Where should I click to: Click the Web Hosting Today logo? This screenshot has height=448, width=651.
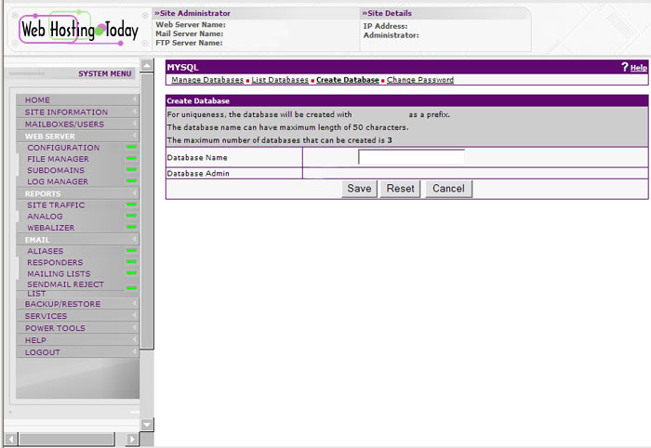[x=76, y=29]
